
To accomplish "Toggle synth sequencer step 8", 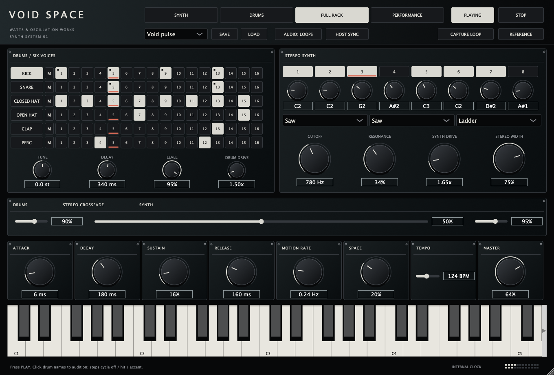I will 523,72.
